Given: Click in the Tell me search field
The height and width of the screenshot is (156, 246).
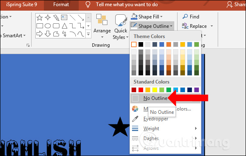Looking at the screenshot, I should [127, 5].
